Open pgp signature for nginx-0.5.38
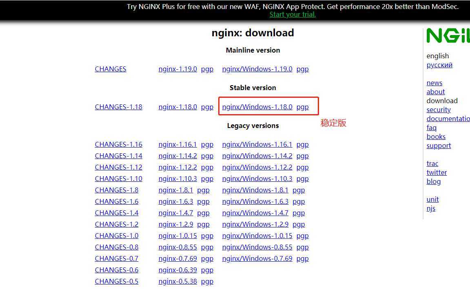Image resolution: width=470 pixels, height=289 pixels. tap(207, 282)
